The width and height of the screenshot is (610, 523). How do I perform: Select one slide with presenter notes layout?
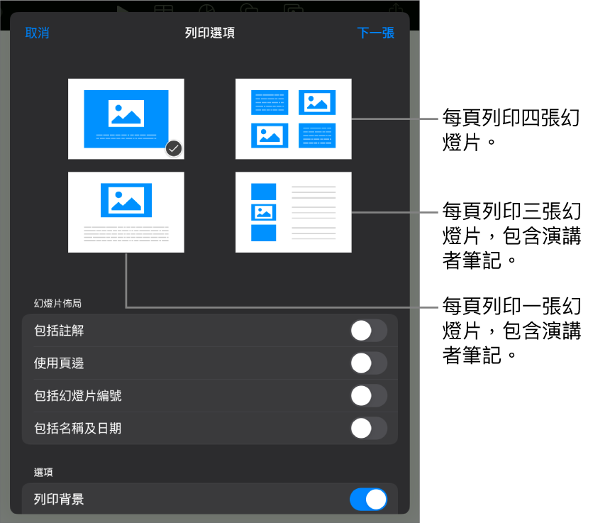[126, 212]
